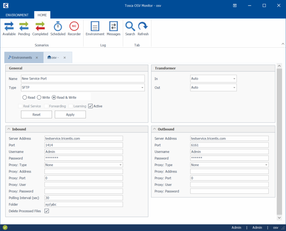
Task: Select the Read radio button
Action: [x=25, y=97]
